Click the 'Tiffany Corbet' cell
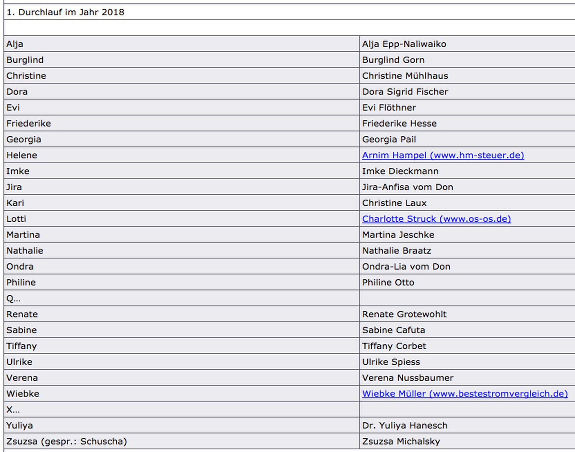 coord(394,346)
